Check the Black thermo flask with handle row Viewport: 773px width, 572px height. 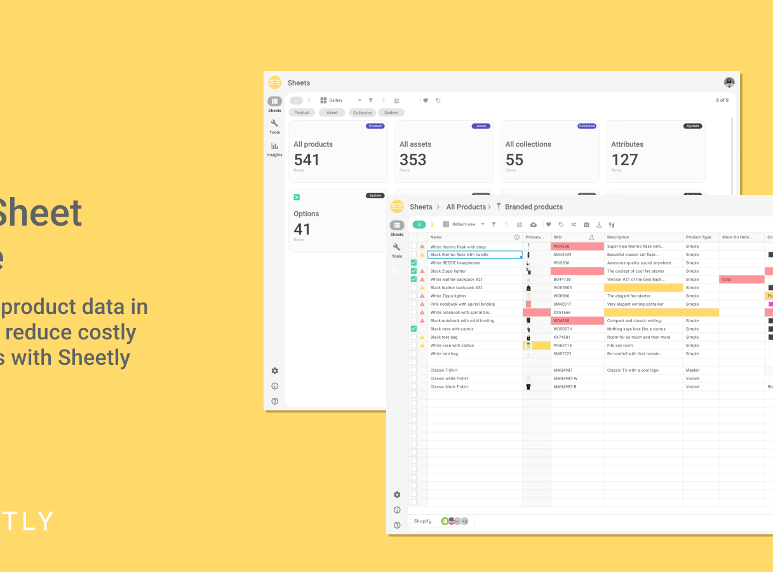414,254
